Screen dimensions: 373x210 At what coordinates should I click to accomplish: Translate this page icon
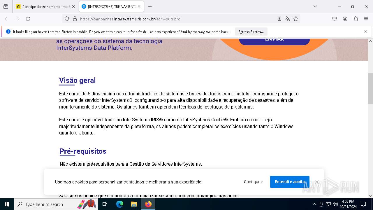(288, 19)
